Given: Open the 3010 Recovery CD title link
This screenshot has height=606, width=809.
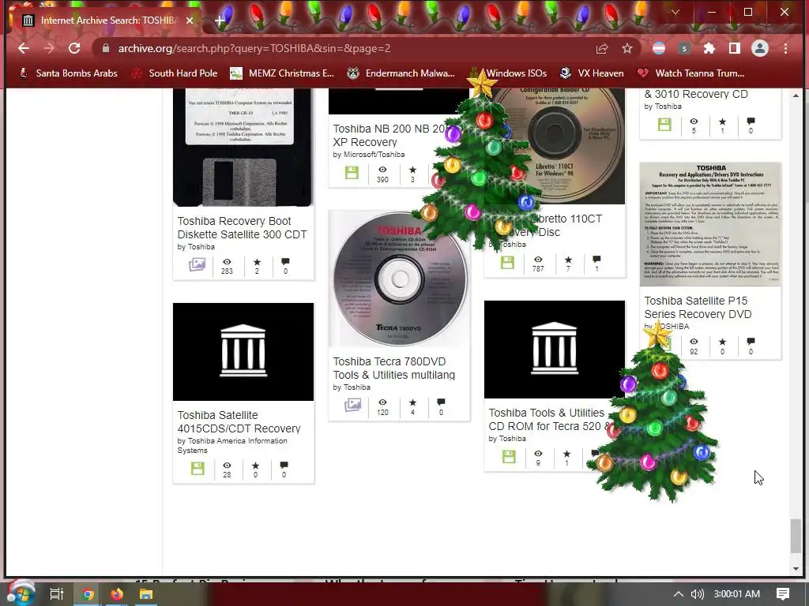Looking at the screenshot, I should click(x=696, y=94).
